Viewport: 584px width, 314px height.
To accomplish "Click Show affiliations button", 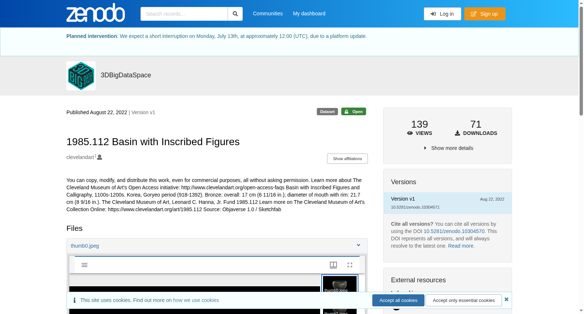I will [347, 159].
